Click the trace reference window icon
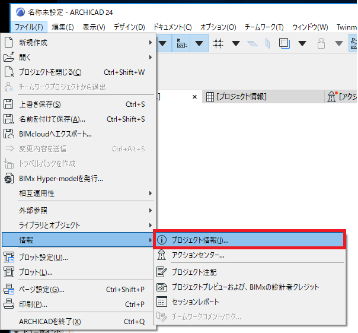The height and width of the screenshot is (333, 358). click(285, 43)
